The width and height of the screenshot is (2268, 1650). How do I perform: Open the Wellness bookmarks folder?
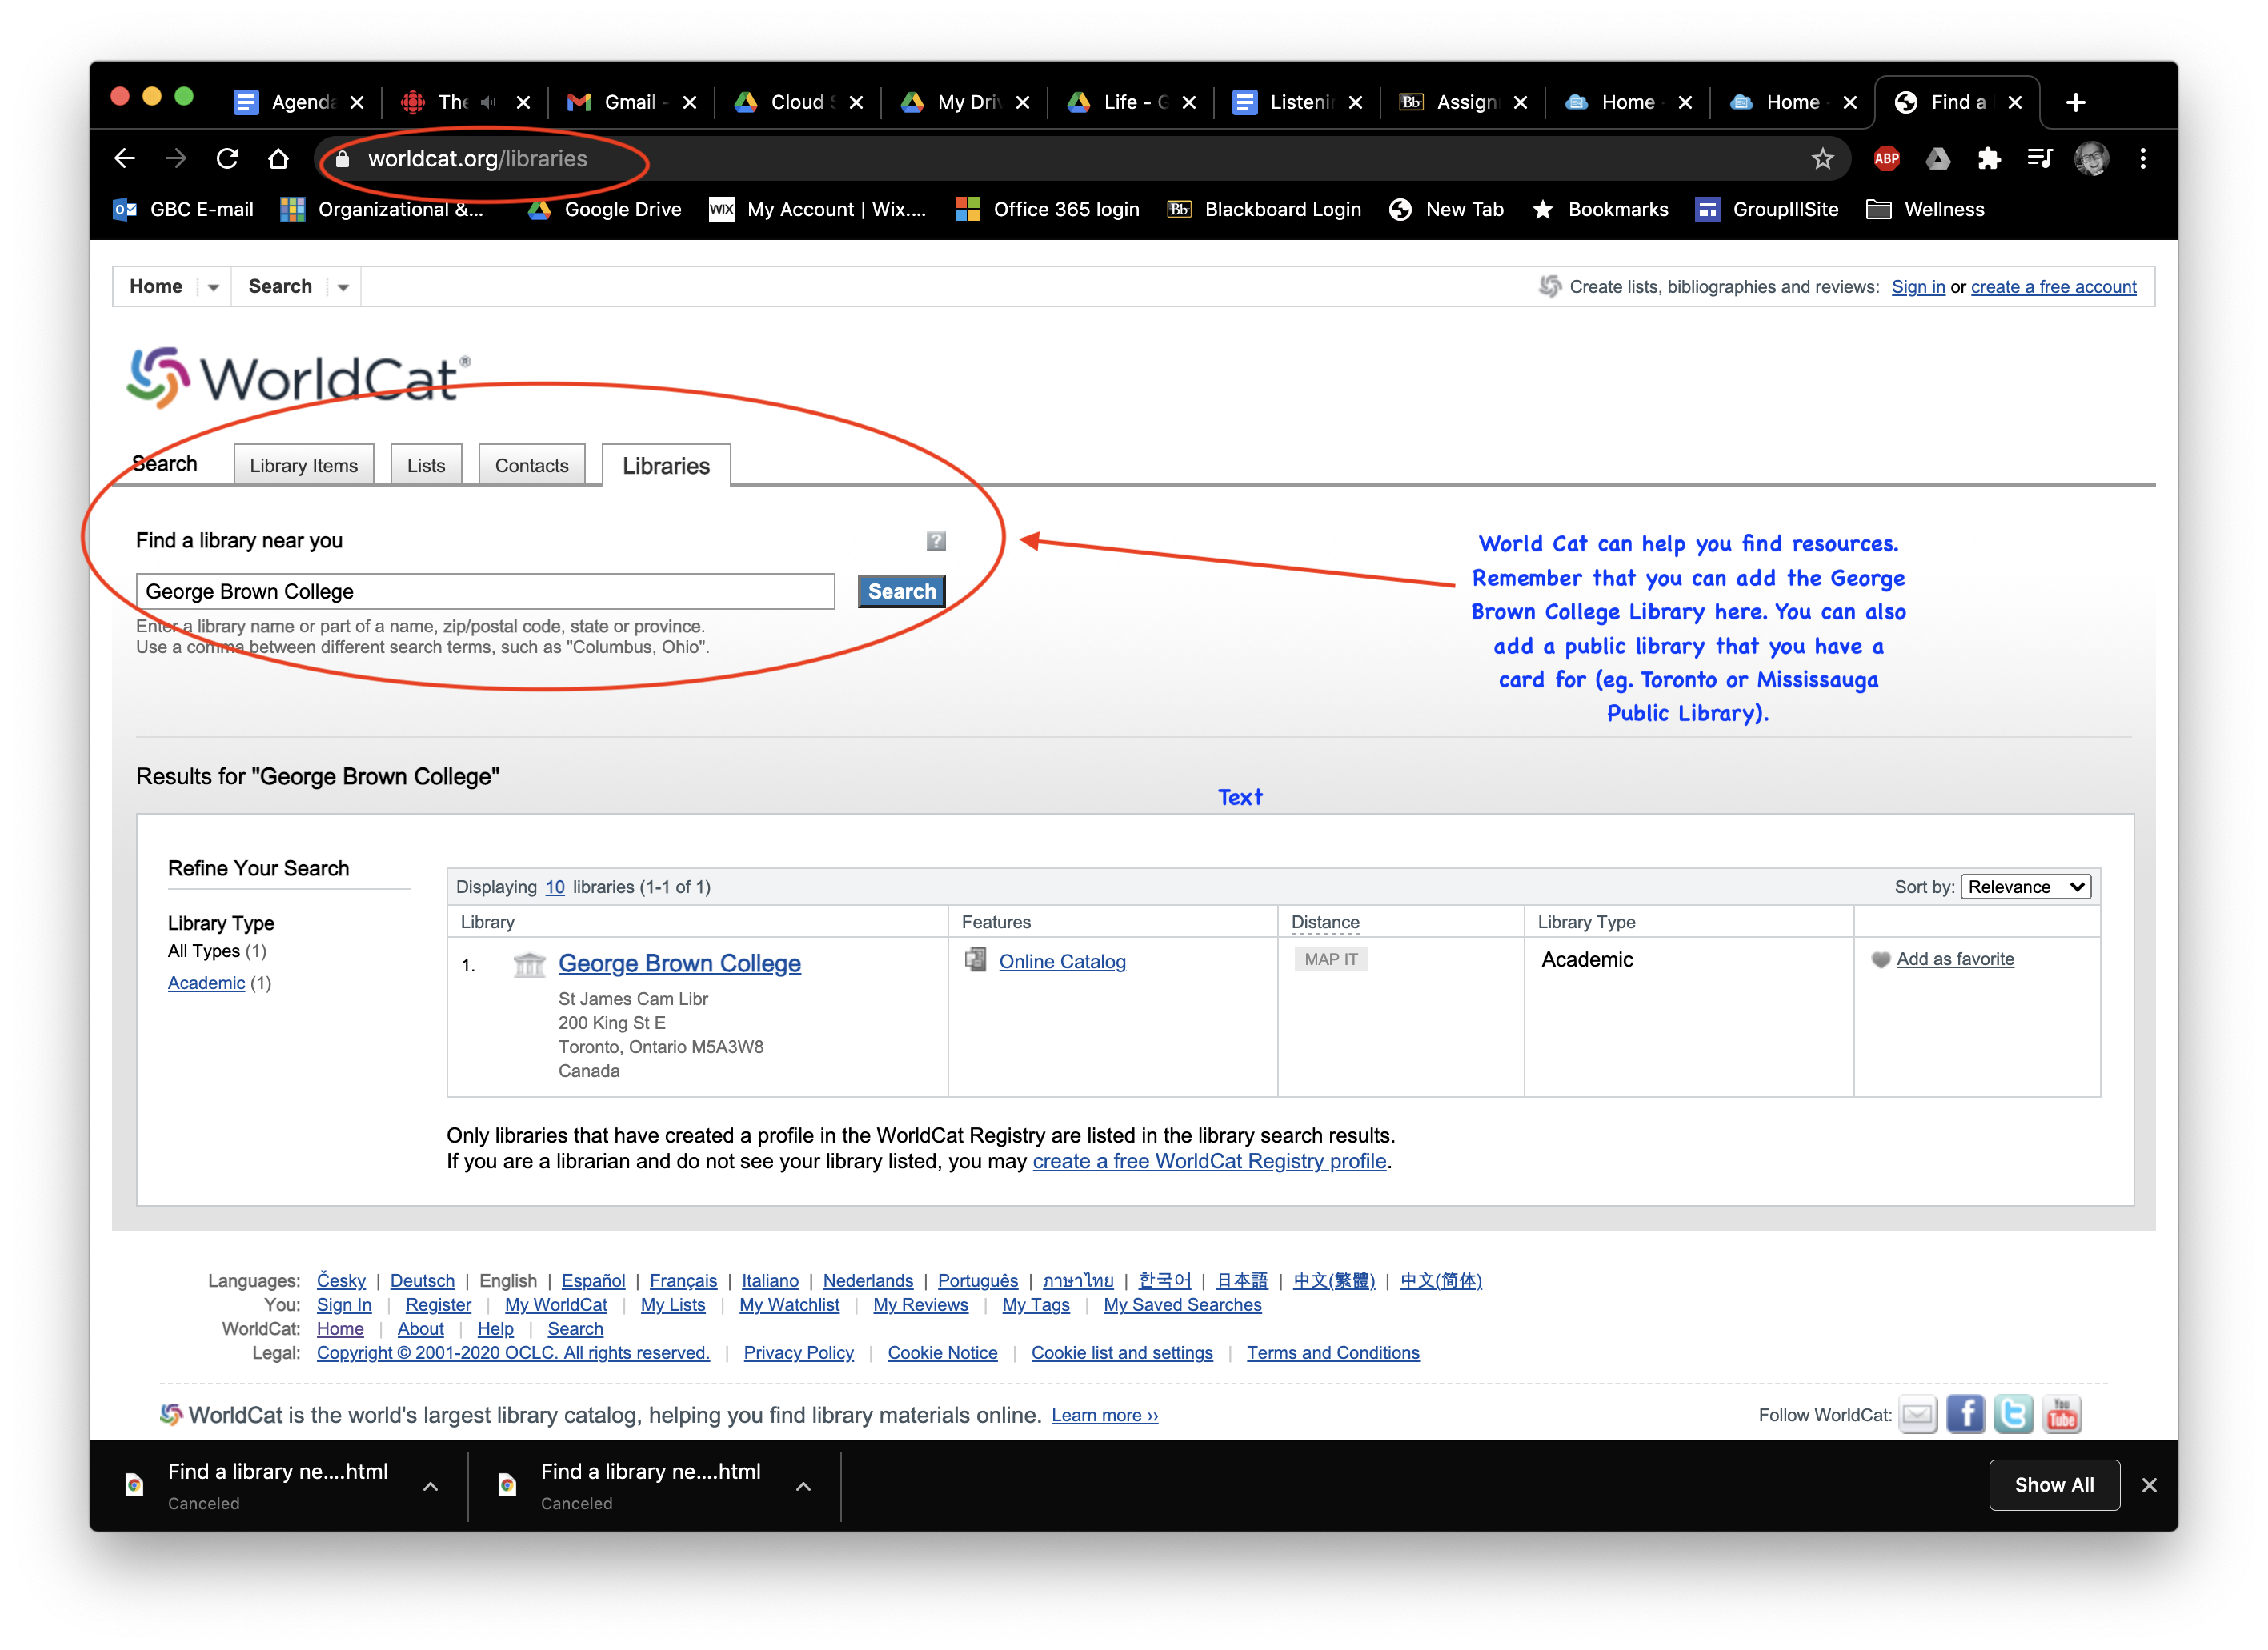tap(1926, 209)
